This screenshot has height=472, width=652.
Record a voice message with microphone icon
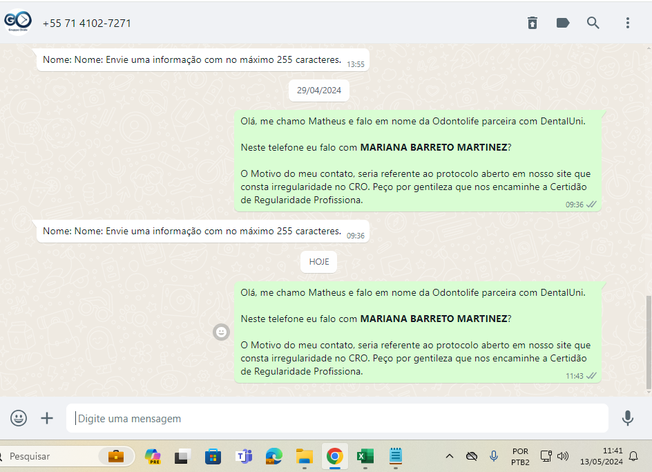627,417
